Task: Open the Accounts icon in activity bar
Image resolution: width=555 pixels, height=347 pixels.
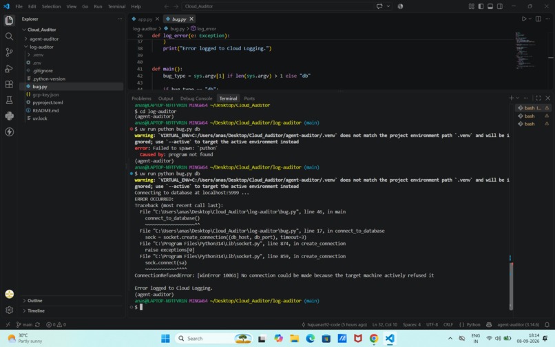Action: click(9, 294)
